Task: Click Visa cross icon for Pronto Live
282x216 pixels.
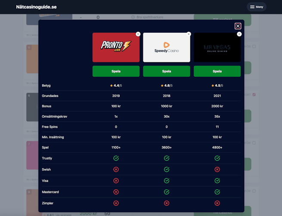Action: pyautogui.click(x=116, y=181)
